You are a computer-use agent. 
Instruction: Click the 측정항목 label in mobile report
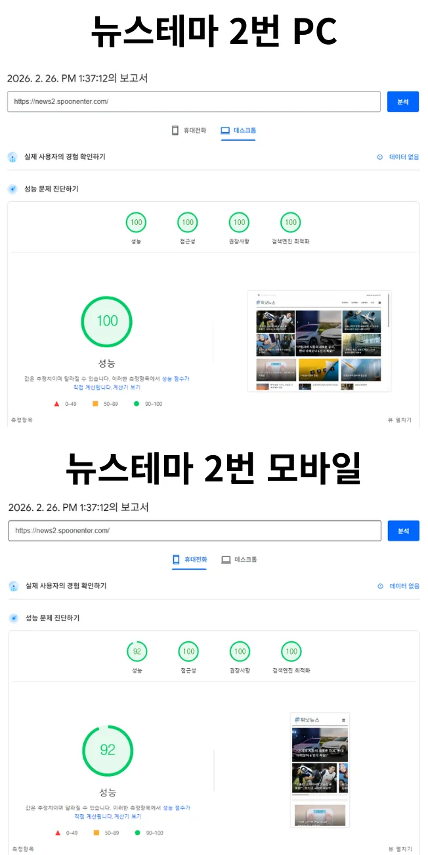click(x=22, y=849)
